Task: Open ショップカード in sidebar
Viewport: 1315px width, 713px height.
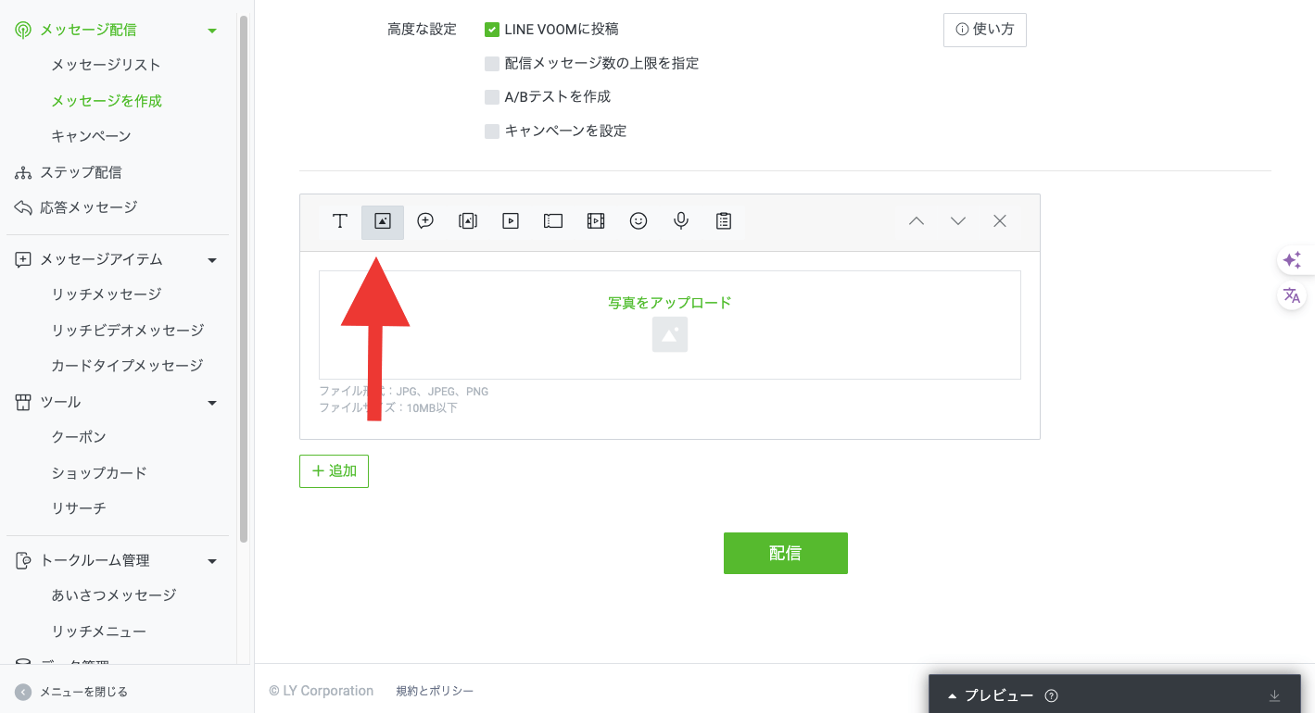Action: point(99,473)
